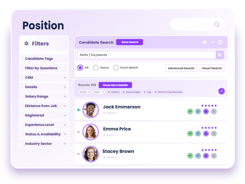Click the Skills / Keywords search magnifier button
245x184 pixels.
pos(220,55)
